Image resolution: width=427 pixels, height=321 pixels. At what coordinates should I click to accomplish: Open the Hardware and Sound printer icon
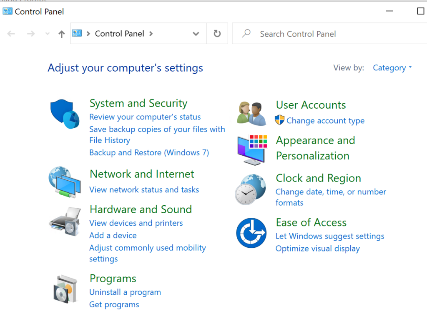pyautogui.click(x=65, y=221)
